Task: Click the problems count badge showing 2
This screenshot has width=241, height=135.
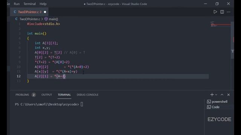Action: point(34,95)
